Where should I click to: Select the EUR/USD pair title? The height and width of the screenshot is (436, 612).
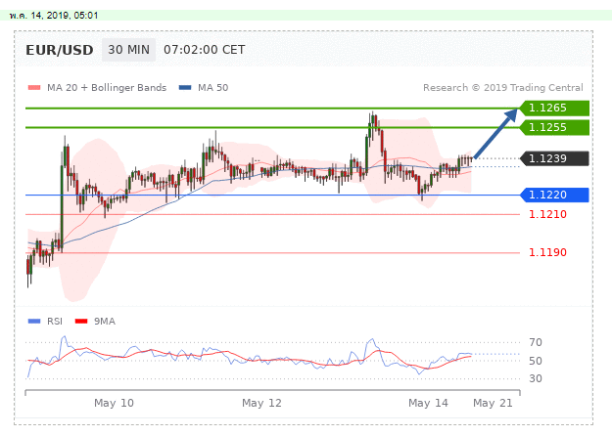point(60,50)
